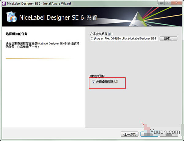
Task: Click the 浏览... browse button
Action: 168,39
